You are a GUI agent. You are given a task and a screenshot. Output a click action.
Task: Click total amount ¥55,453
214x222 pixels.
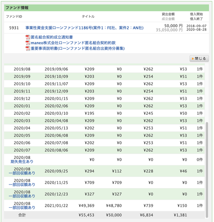pos(86,215)
